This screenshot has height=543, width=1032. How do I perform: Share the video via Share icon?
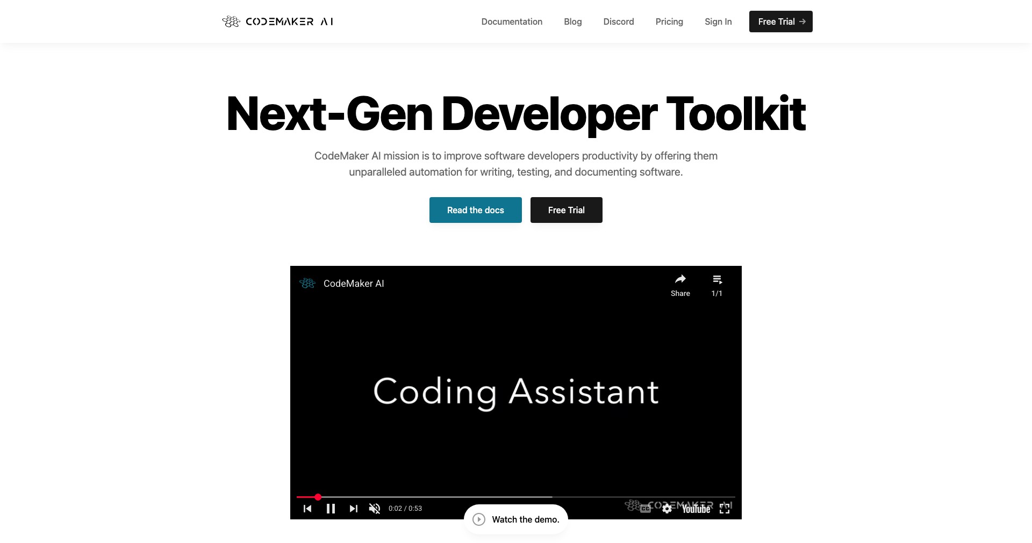(x=680, y=286)
